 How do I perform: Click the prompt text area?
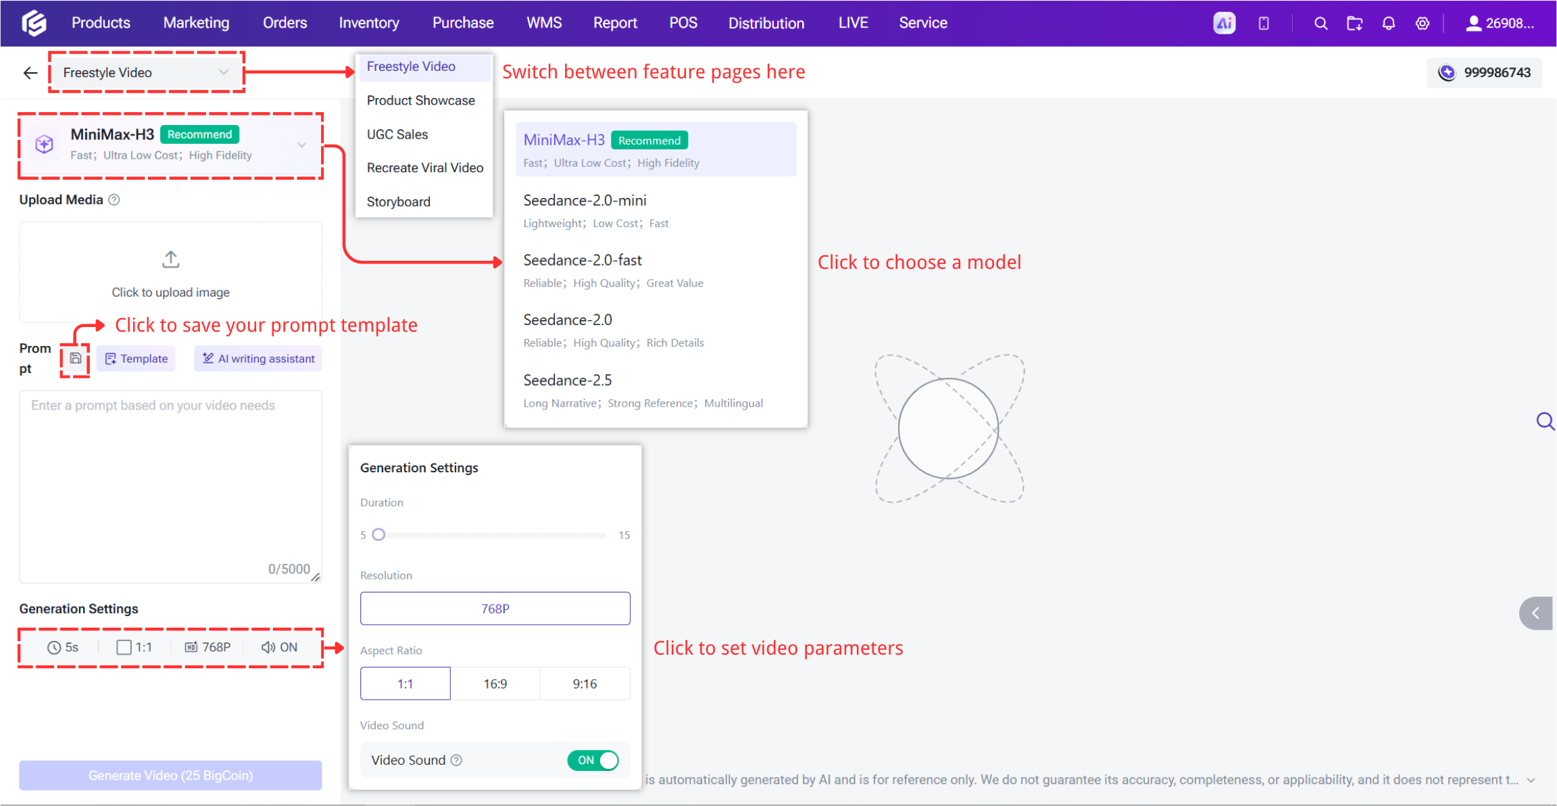170,486
